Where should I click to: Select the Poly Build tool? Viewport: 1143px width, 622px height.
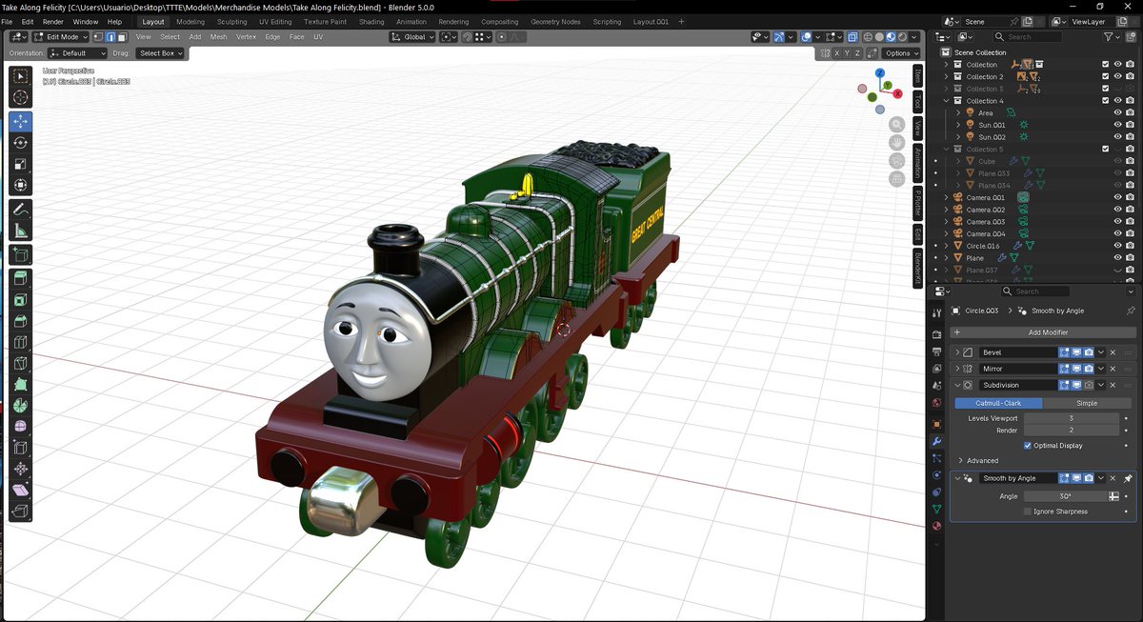tap(20, 384)
